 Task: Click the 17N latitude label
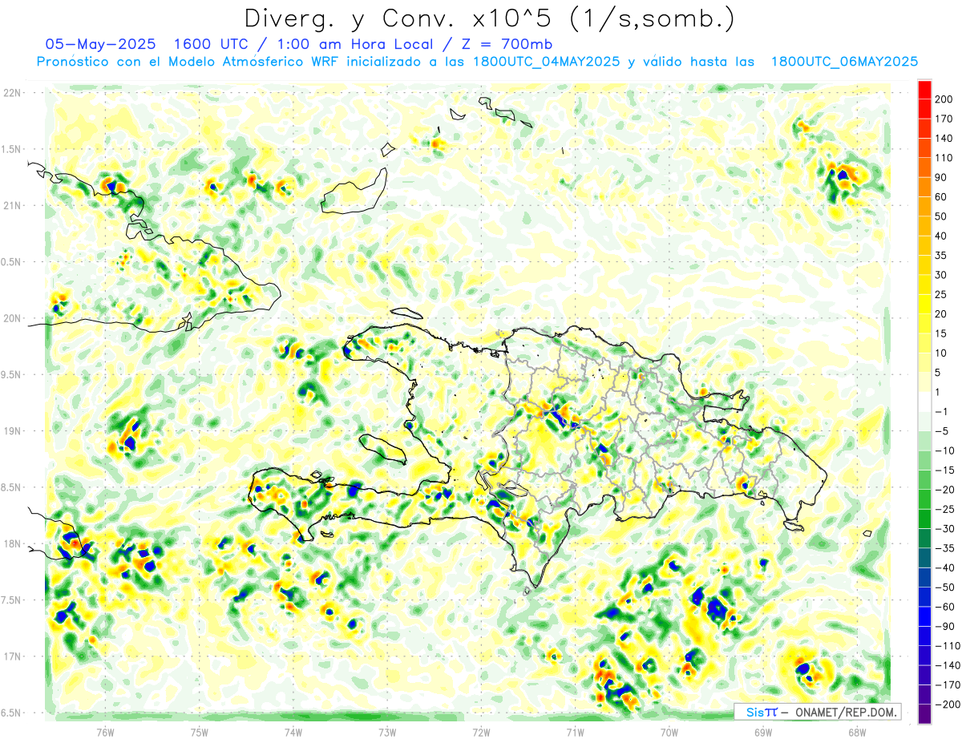[12, 657]
